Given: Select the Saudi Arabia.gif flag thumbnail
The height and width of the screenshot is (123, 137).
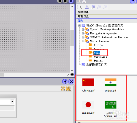Looking at the screenshot, I should point(110,105).
